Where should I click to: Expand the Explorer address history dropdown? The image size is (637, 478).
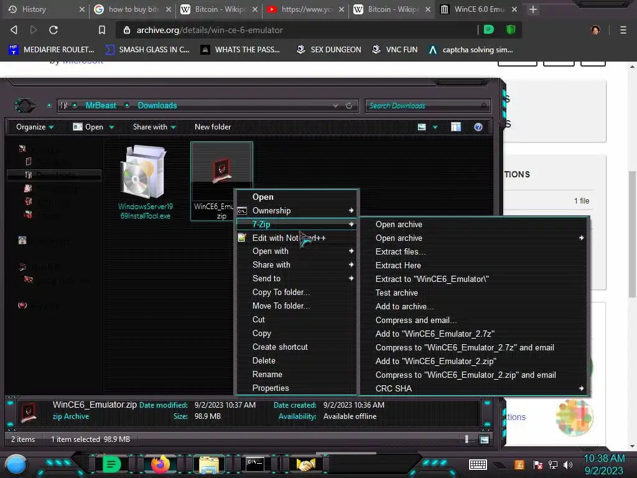pos(335,106)
